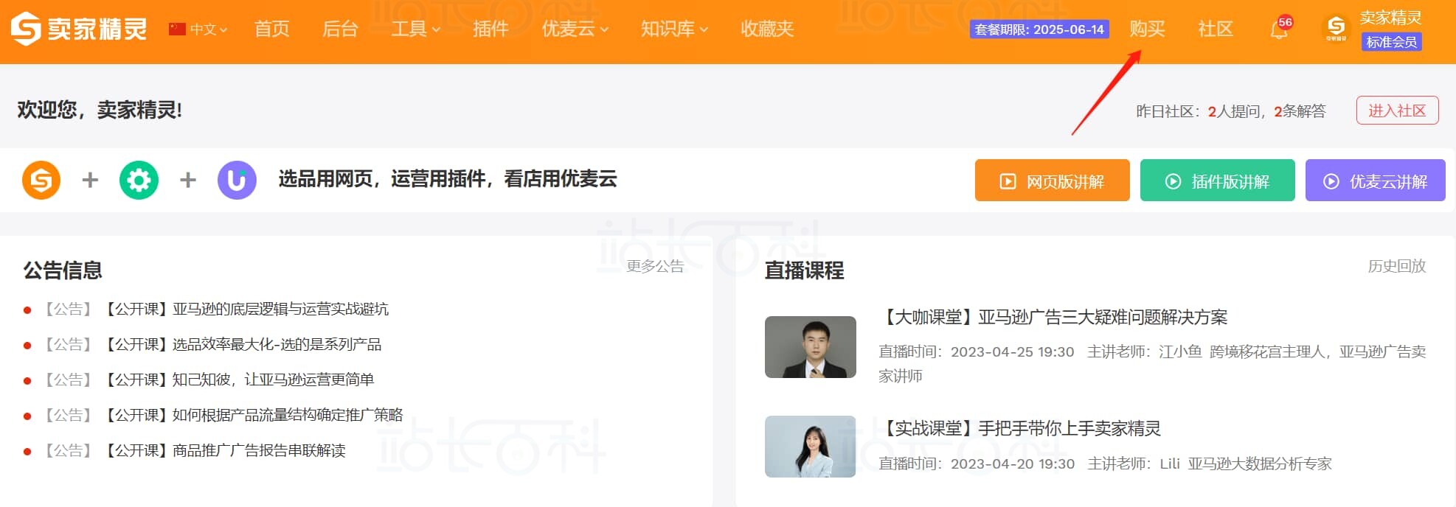1456x507 pixels.
Task: Click 购买 in the header
Action: (1148, 29)
